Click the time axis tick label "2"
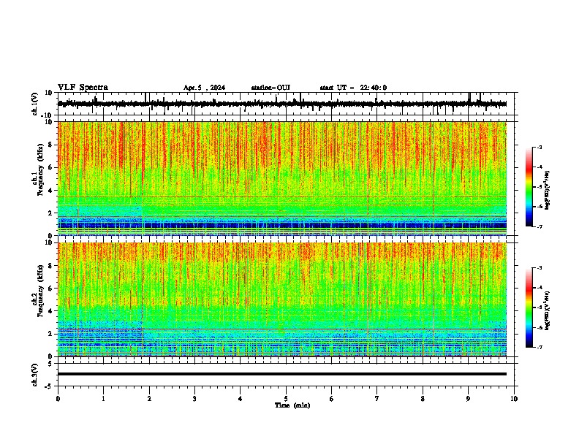Screen dimensions: 579x447 tap(149, 399)
